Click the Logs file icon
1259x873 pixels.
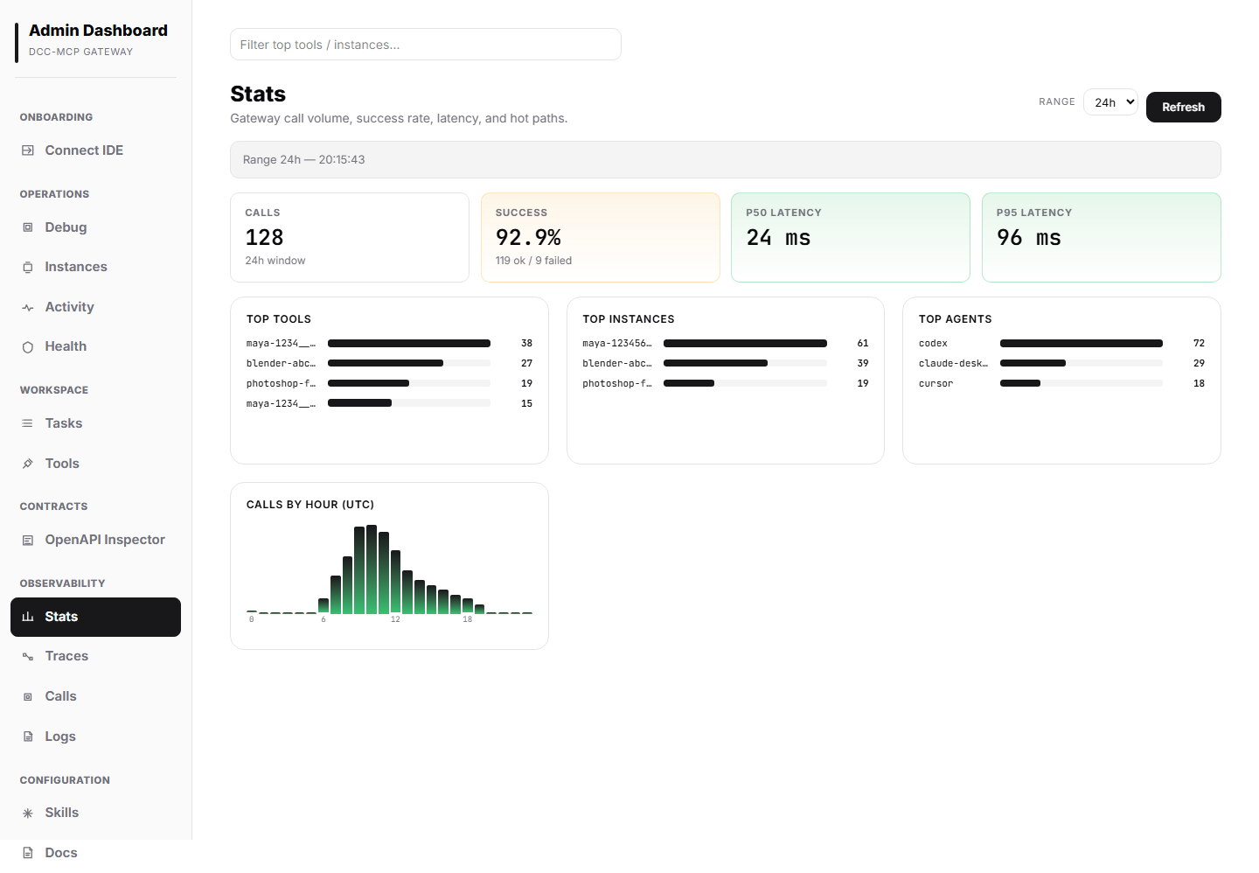click(28, 737)
